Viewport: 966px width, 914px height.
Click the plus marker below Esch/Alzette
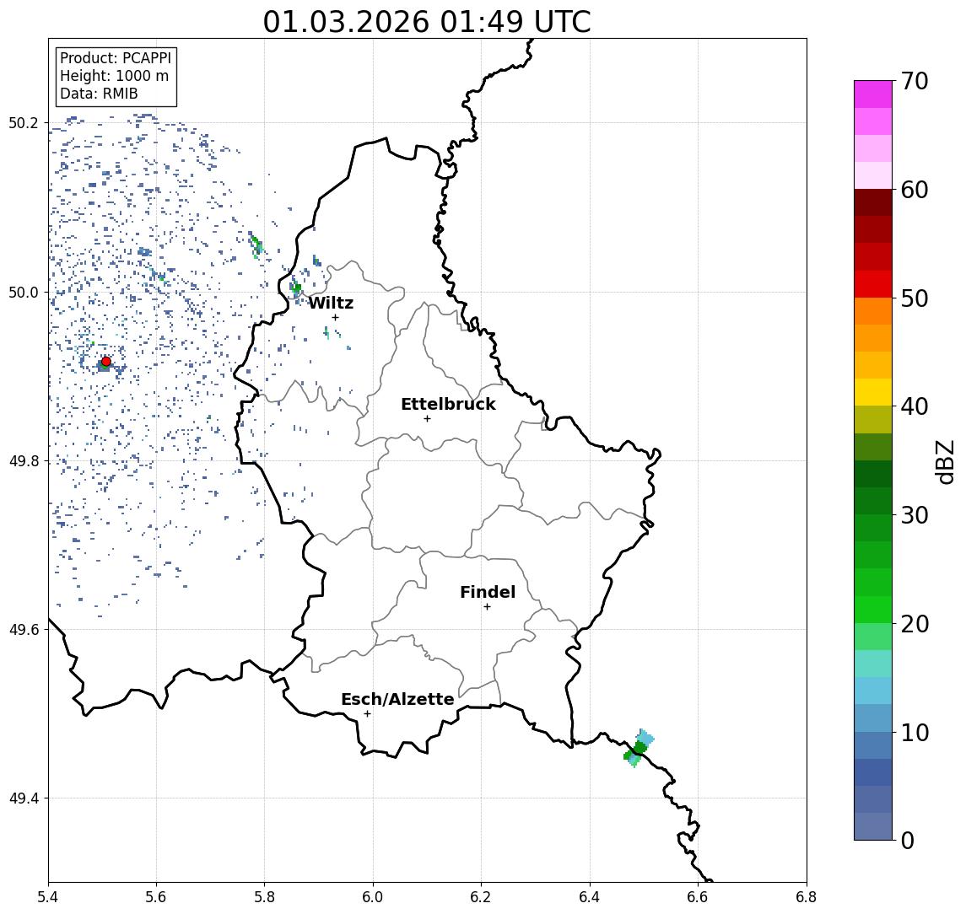click(367, 714)
